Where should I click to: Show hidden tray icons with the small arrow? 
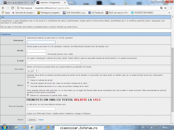[x=148, y=128]
